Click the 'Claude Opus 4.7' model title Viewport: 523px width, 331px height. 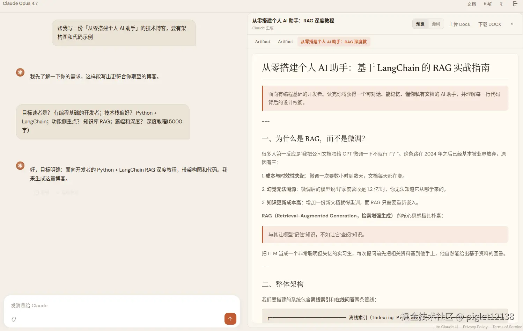tap(20, 3)
